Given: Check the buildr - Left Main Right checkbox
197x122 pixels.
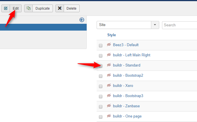Looking at the screenshot, I should point(101,56).
